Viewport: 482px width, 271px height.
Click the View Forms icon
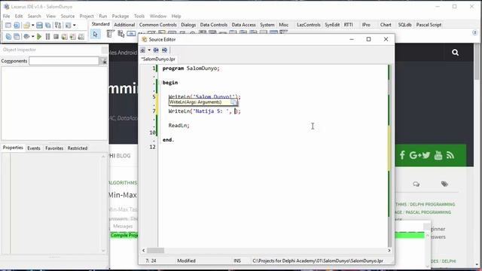pos(17,37)
